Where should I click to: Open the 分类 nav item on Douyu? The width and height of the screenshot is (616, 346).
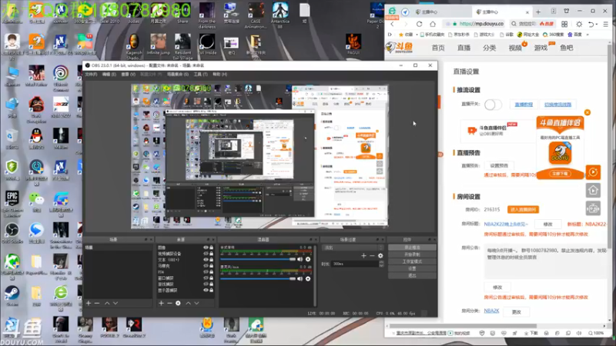tap(489, 48)
